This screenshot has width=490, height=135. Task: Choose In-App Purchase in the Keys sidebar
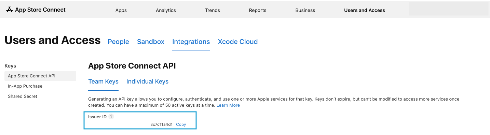pyautogui.click(x=25, y=86)
